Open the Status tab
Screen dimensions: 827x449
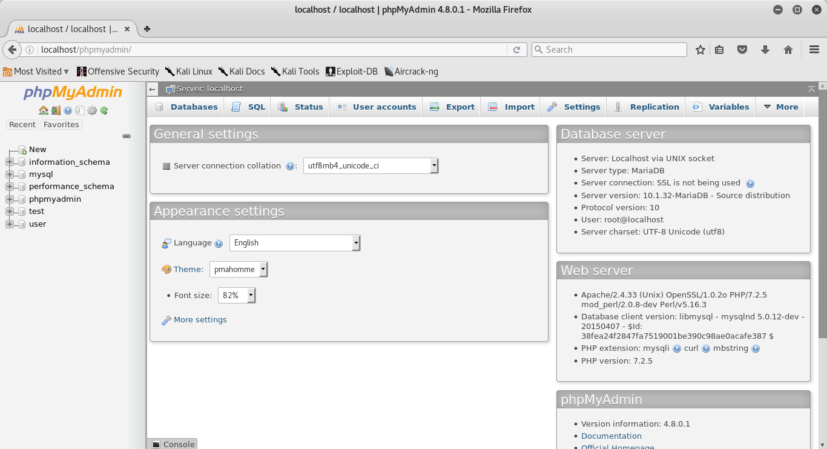click(x=300, y=107)
